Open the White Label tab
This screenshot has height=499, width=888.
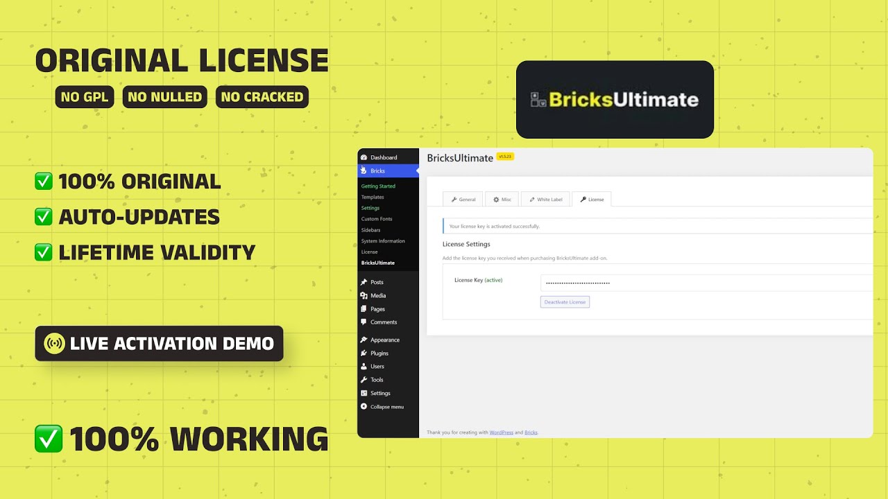click(x=545, y=200)
